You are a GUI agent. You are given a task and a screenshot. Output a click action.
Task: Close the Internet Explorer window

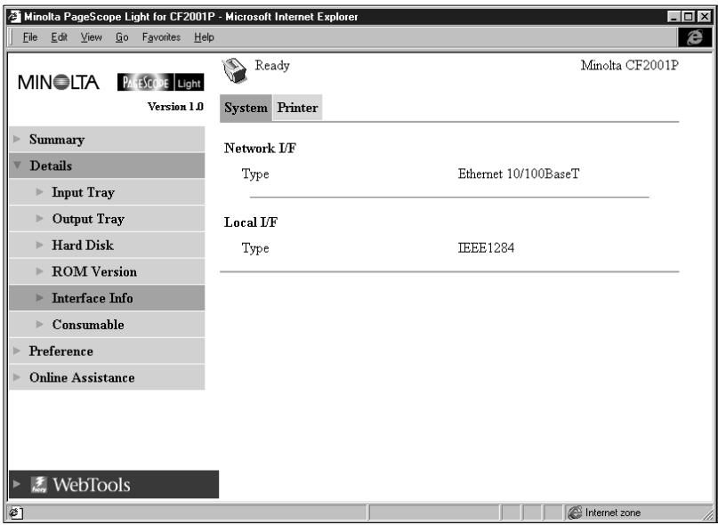[x=705, y=17]
